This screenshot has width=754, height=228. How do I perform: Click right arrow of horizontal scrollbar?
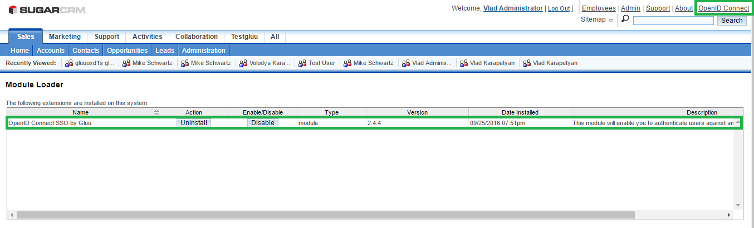click(x=729, y=215)
